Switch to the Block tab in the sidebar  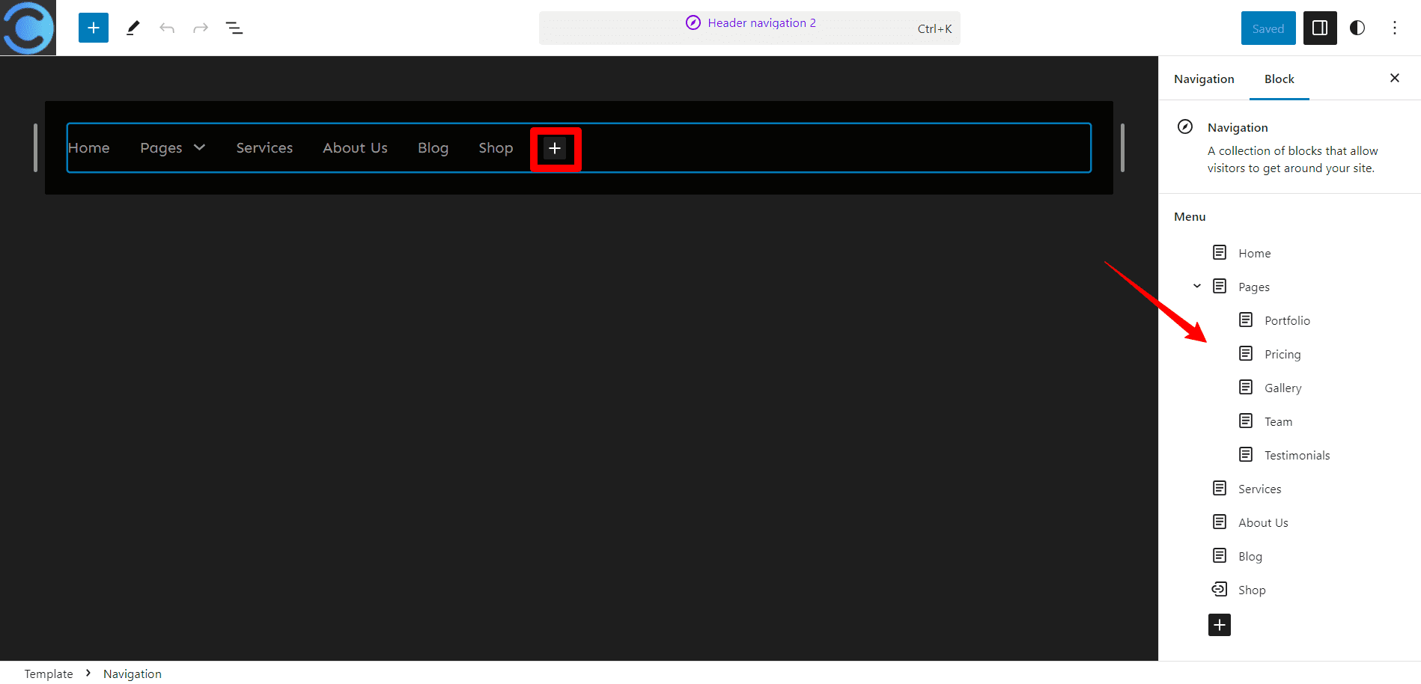(1279, 79)
